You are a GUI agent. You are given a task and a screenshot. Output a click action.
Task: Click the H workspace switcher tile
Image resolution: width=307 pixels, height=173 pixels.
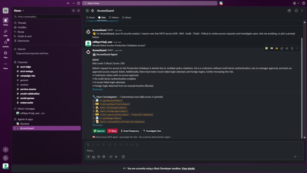[5, 11]
